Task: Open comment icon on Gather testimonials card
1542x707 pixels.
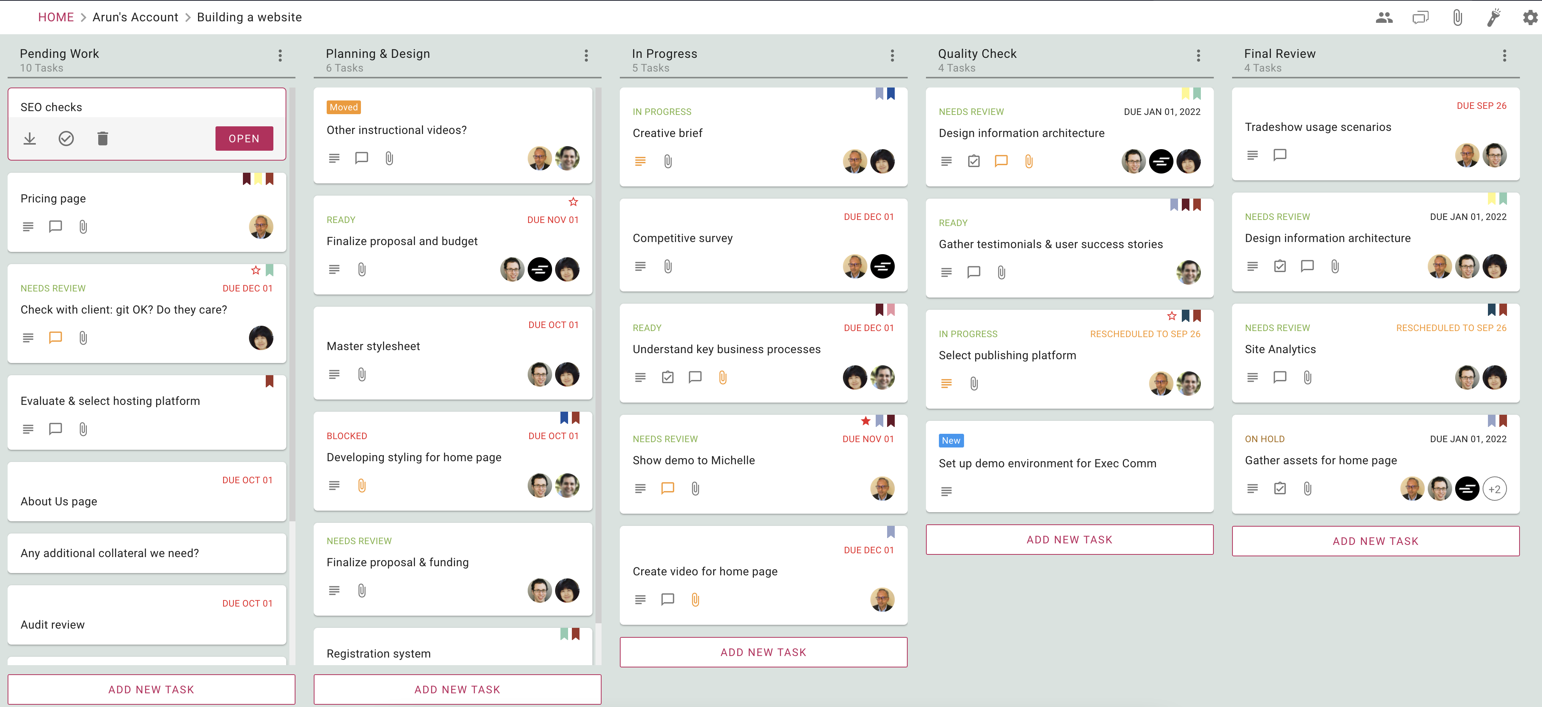Action: click(x=974, y=273)
